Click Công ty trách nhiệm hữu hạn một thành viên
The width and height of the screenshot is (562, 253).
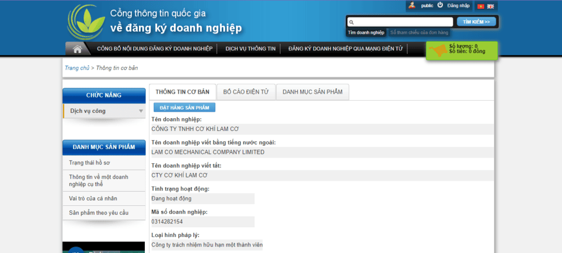coord(207,245)
